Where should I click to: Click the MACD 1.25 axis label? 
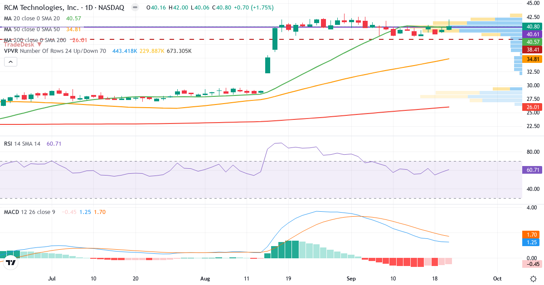pos(530,242)
